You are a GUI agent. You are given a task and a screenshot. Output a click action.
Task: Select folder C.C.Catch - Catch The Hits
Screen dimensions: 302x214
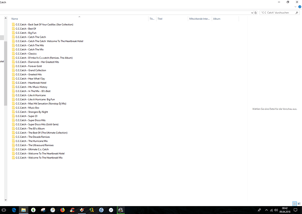[x=28, y=45]
